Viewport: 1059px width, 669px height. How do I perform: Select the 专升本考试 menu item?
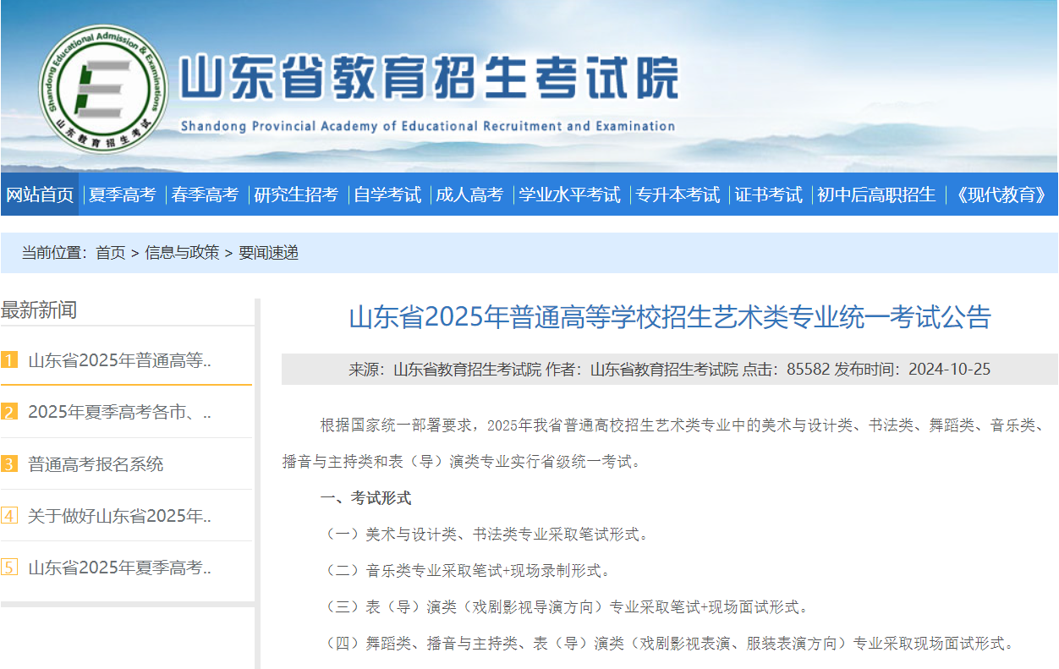coord(678,195)
